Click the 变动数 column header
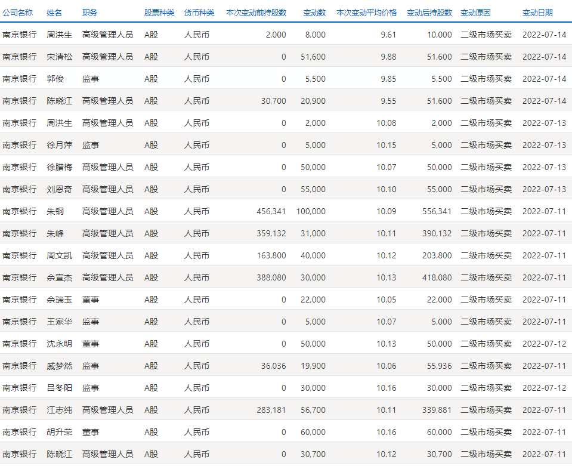Viewport: 572px width, 466px height. coord(314,13)
